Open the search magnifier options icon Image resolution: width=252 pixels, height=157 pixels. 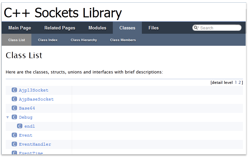point(196,28)
